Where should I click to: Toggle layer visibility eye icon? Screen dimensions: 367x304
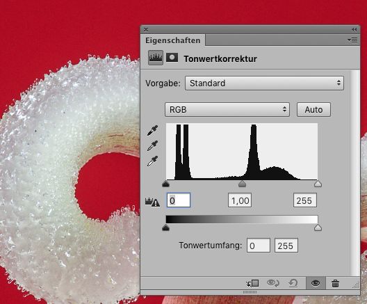(316, 283)
